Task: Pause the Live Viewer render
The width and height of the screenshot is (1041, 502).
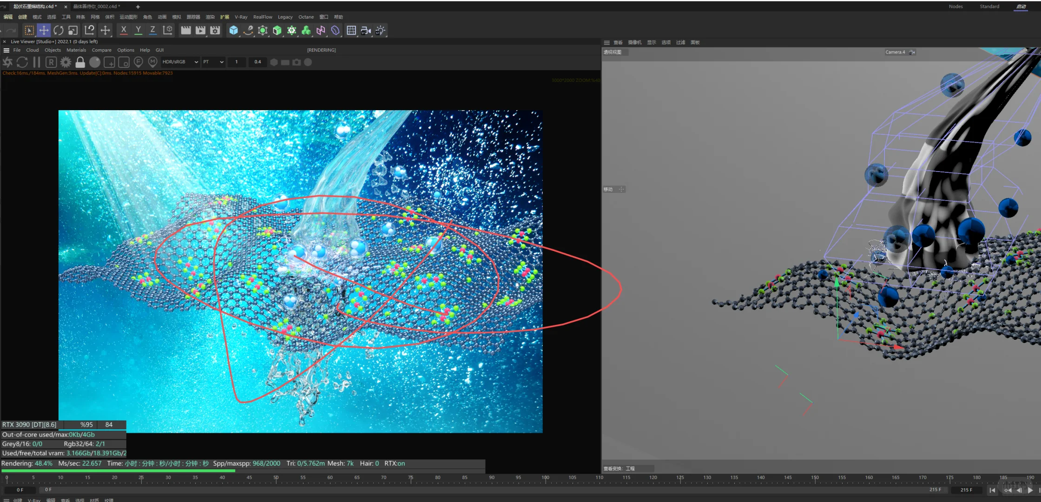Action: pos(37,62)
